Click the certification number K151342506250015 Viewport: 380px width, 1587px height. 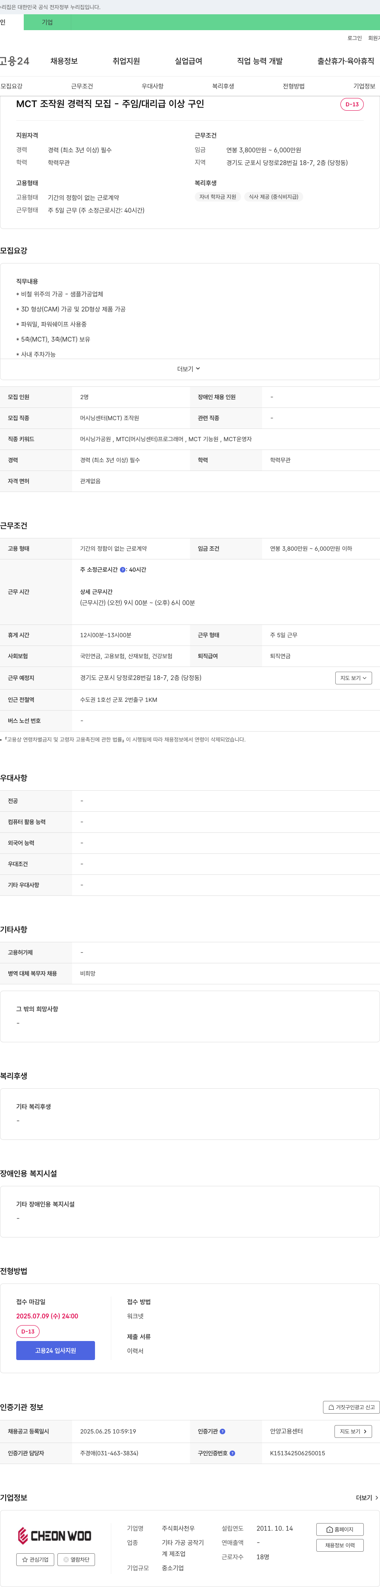tap(298, 1453)
